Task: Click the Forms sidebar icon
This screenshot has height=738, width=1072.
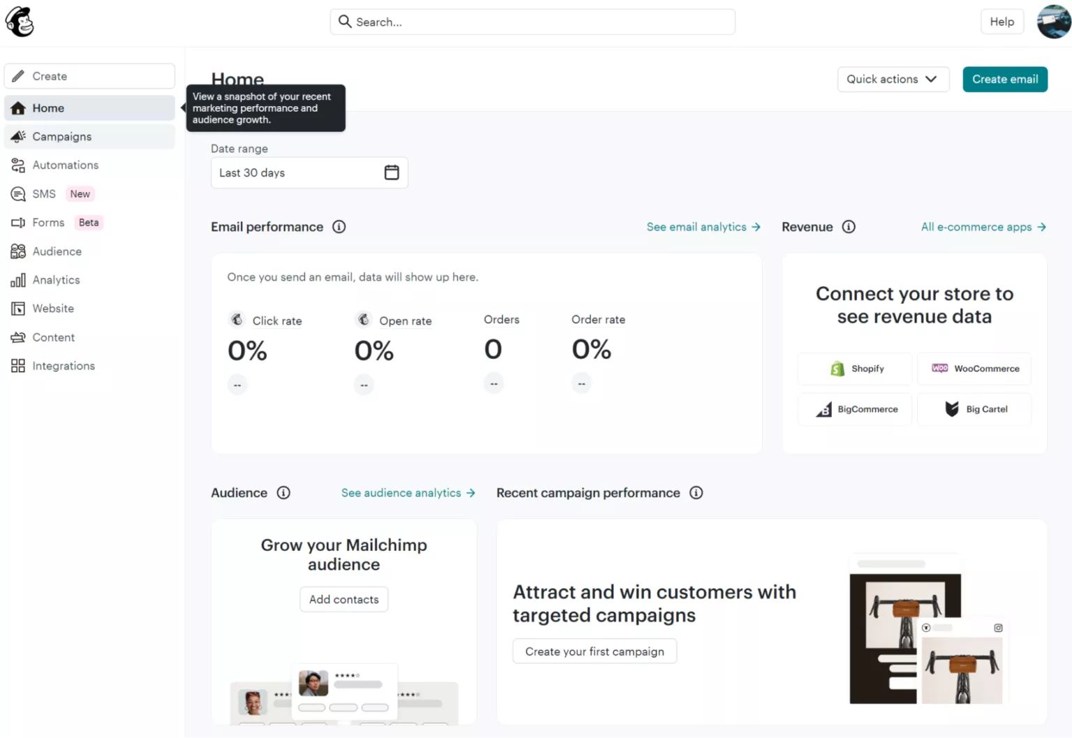Action: coord(18,222)
